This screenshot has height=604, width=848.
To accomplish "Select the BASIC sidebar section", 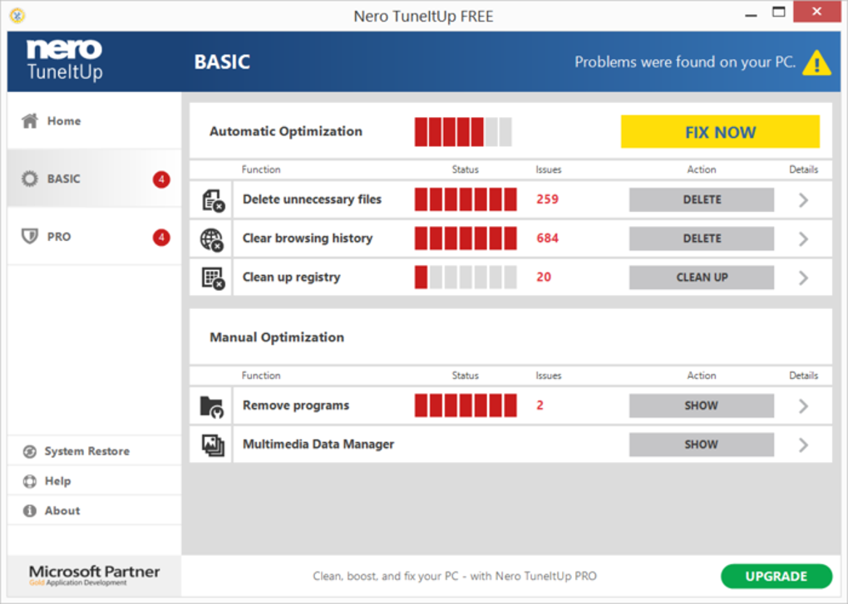I will (63, 179).
